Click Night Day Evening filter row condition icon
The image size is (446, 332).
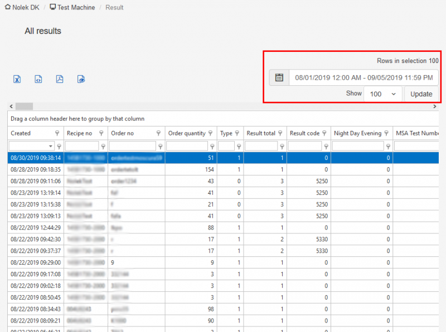pyautogui.click(x=388, y=146)
